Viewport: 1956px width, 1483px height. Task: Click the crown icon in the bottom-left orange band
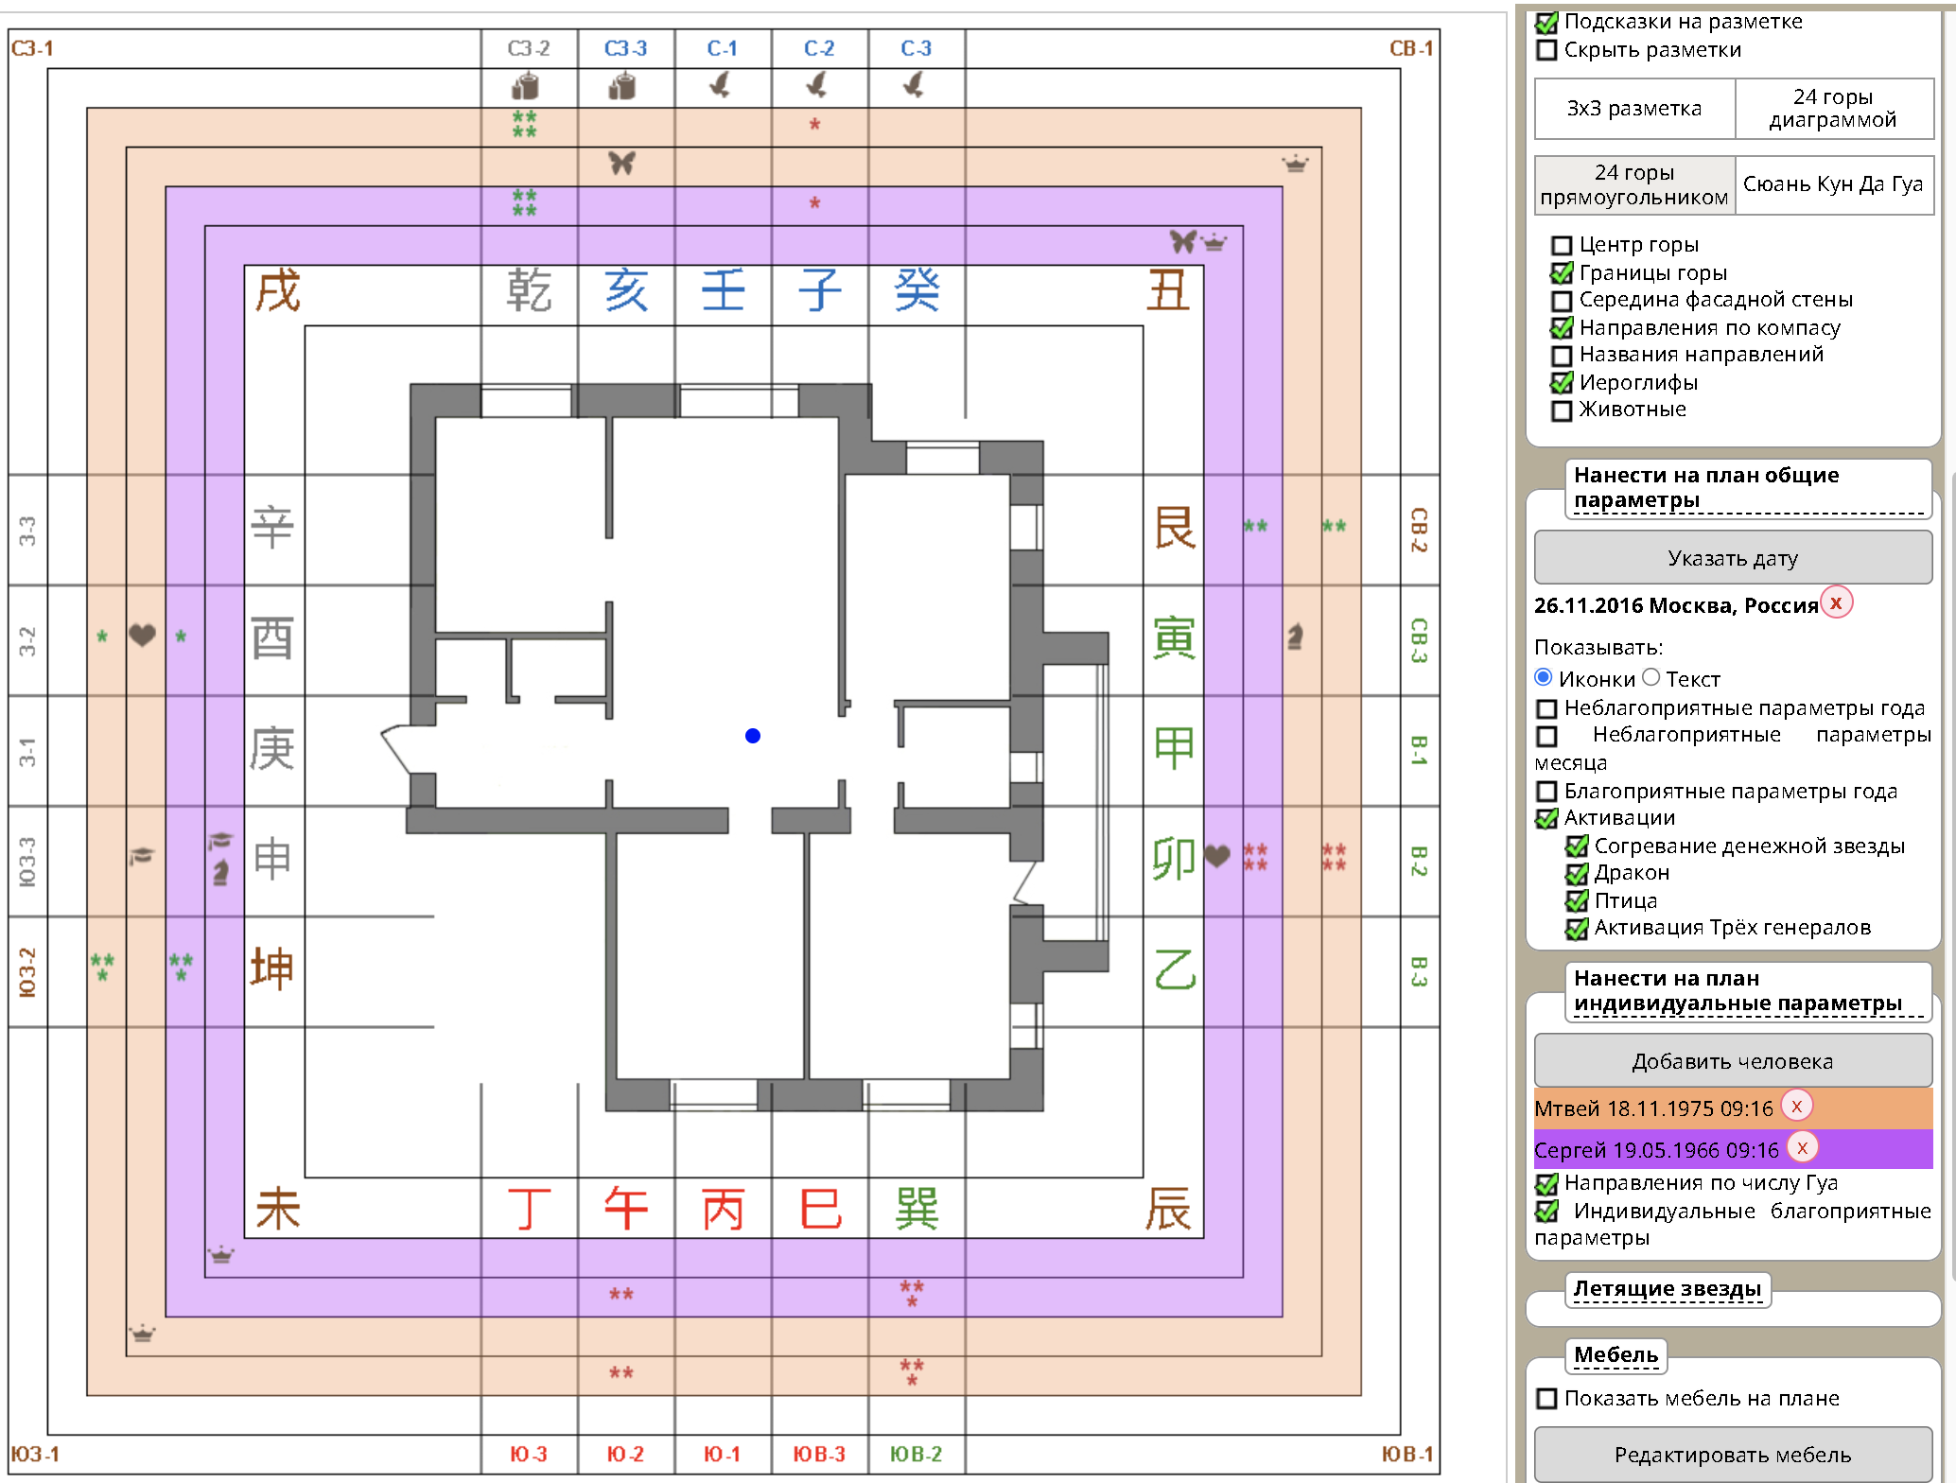coord(142,1334)
